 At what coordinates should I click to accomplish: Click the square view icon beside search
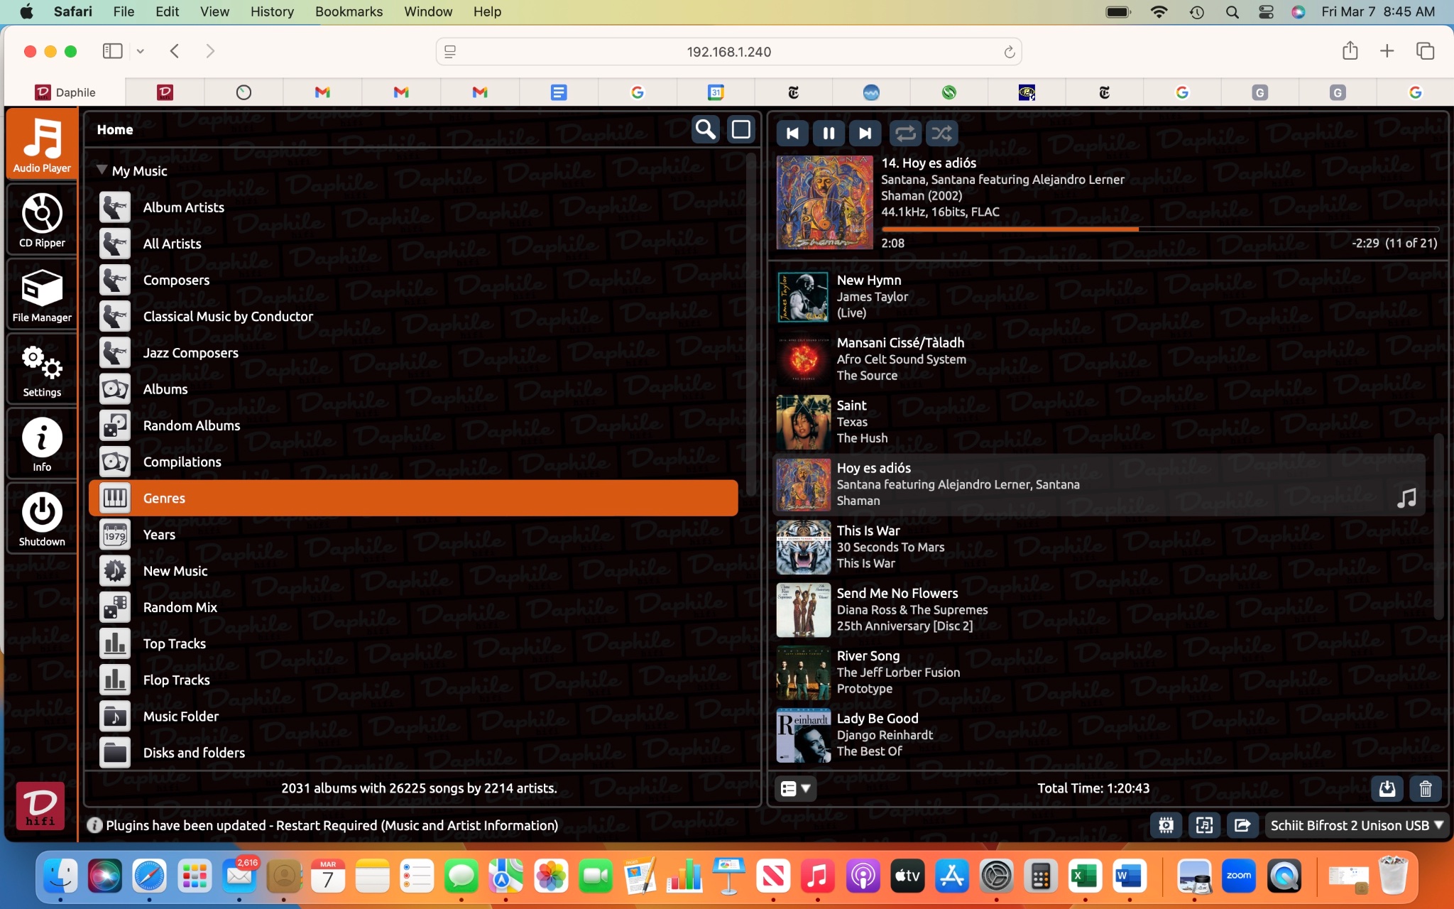pos(740,130)
